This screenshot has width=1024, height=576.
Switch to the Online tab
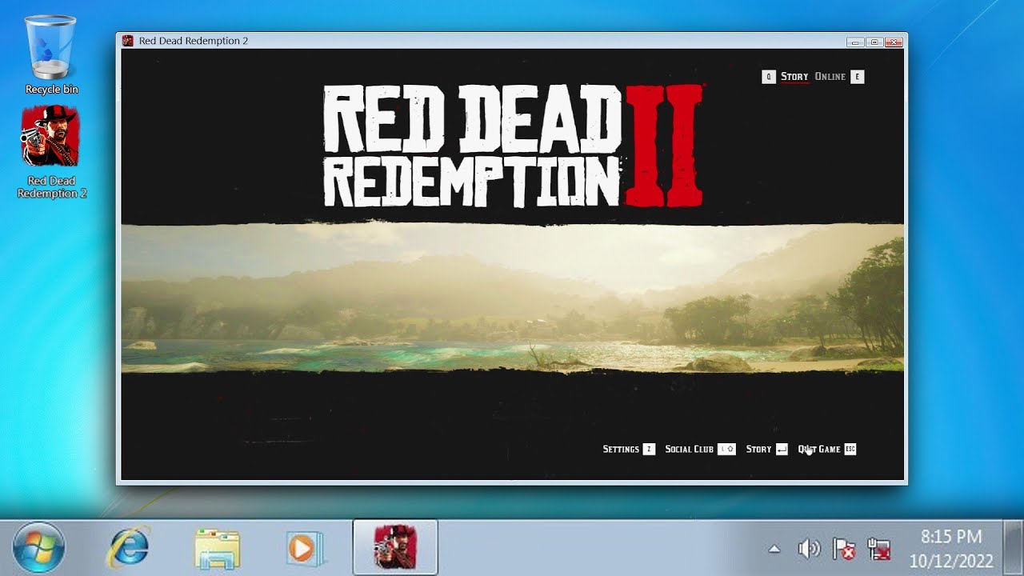830,77
